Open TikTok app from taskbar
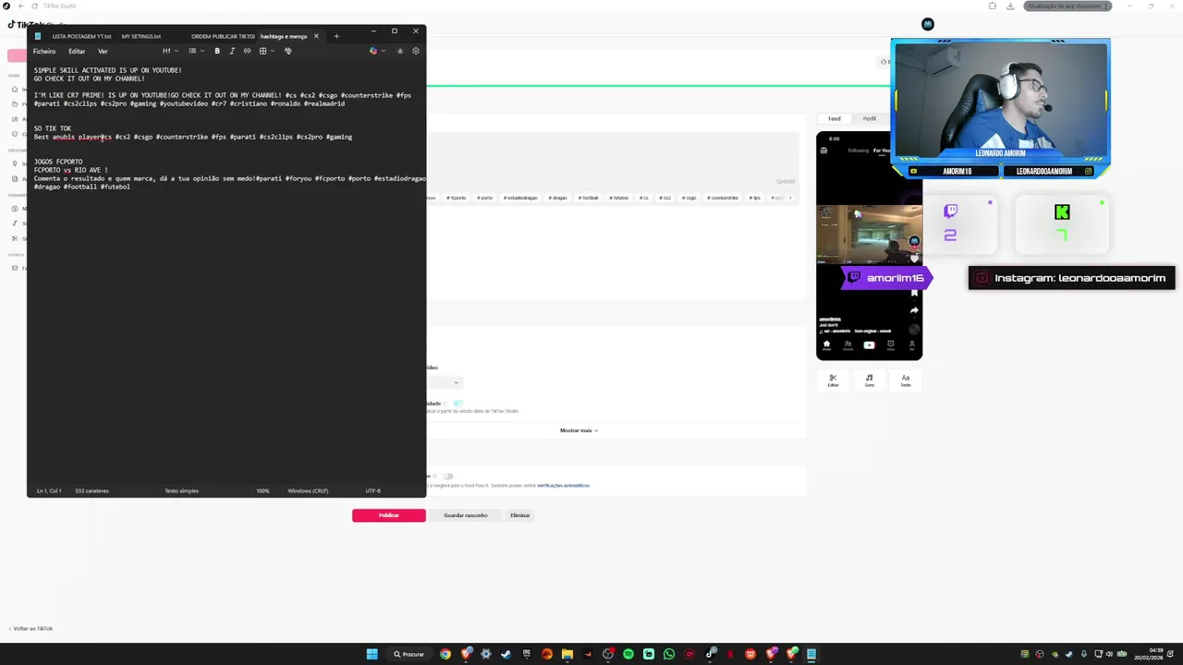 [710, 654]
